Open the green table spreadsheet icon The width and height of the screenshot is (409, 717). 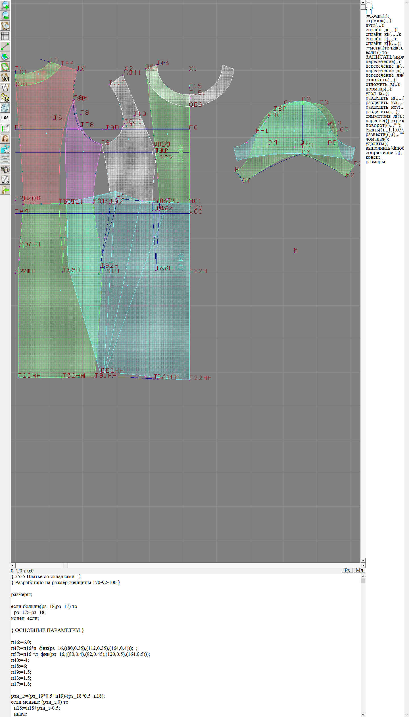click(x=5, y=128)
